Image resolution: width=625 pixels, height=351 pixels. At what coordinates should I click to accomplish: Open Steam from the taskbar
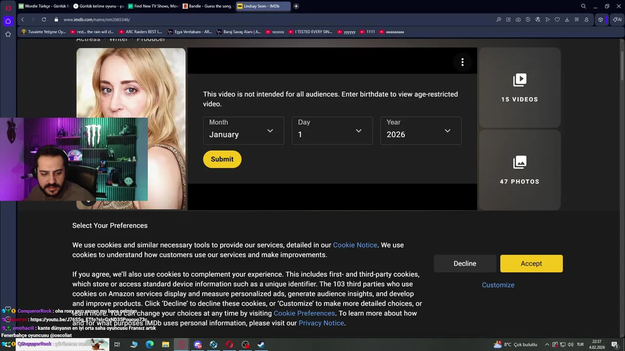pyautogui.click(x=261, y=345)
